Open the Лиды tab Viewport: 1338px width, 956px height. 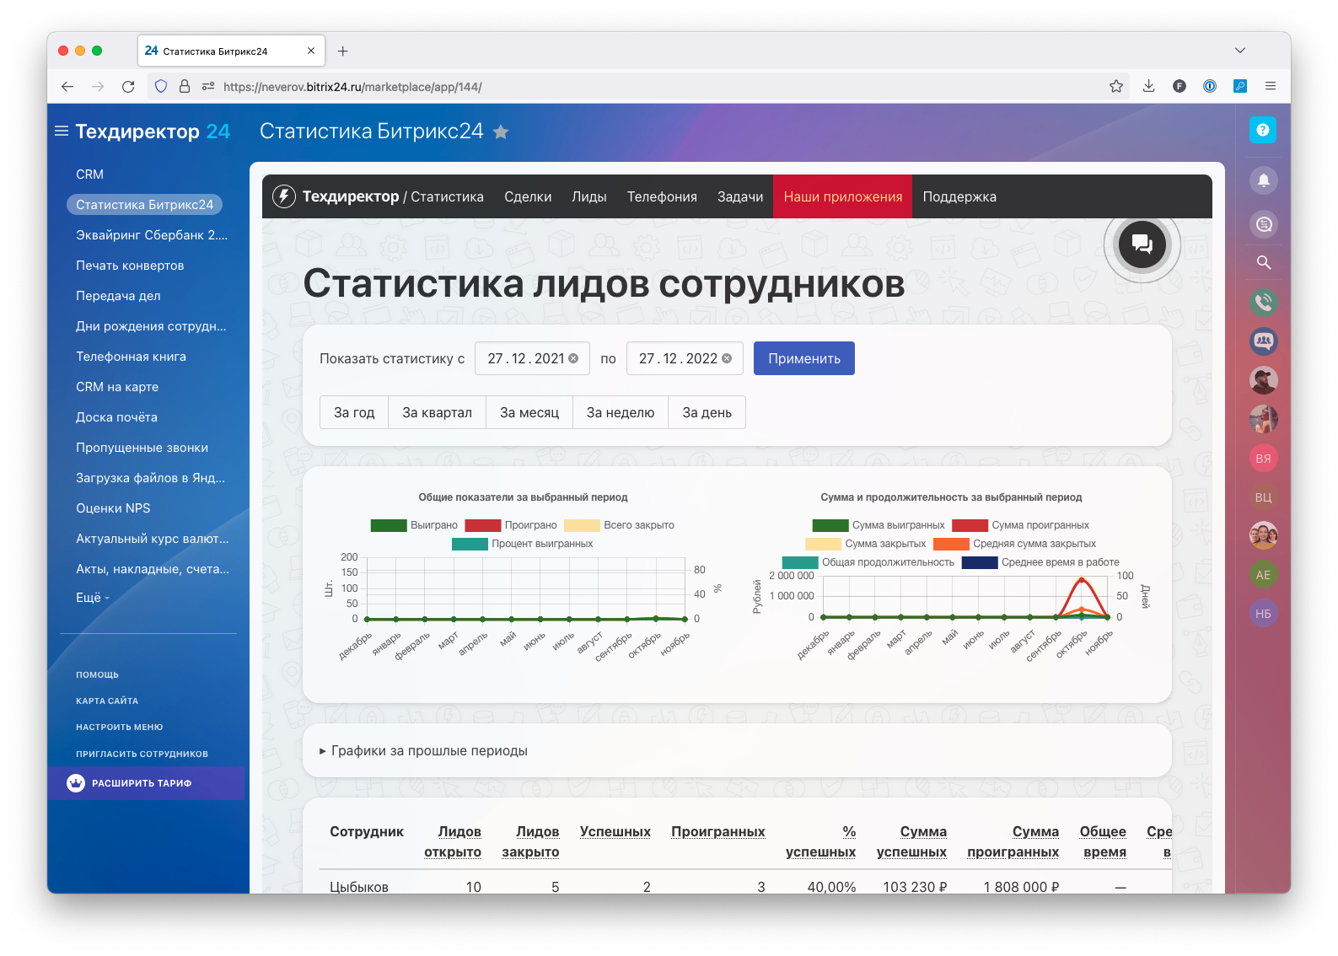[589, 196]
